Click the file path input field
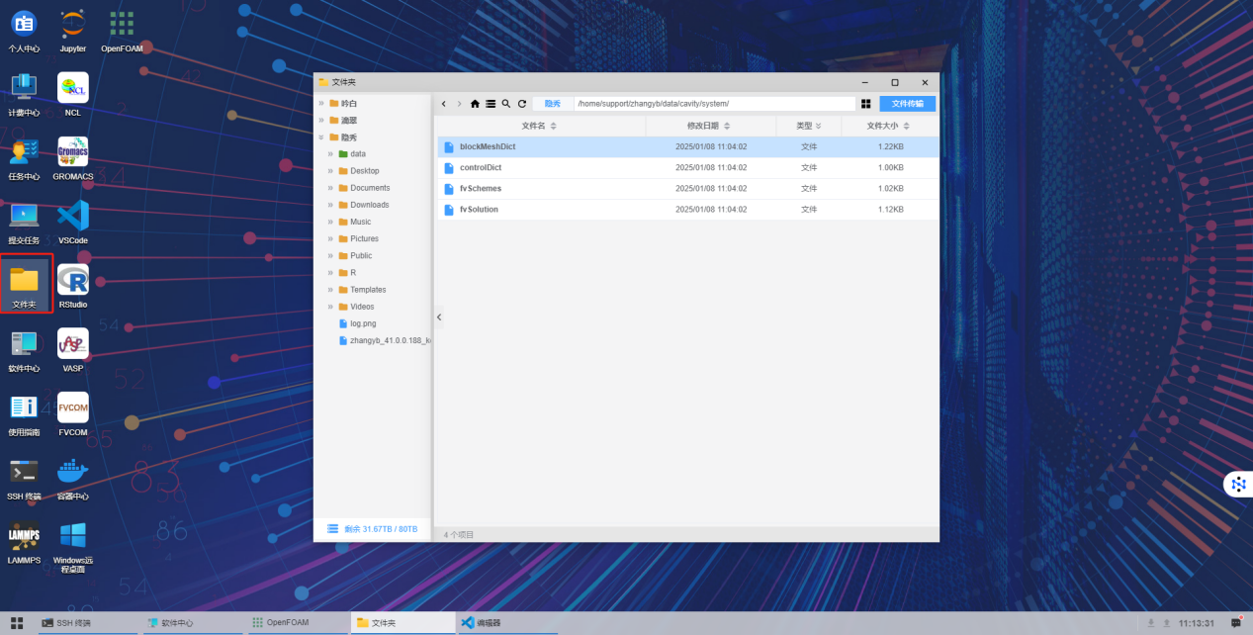 coord(714,104)
